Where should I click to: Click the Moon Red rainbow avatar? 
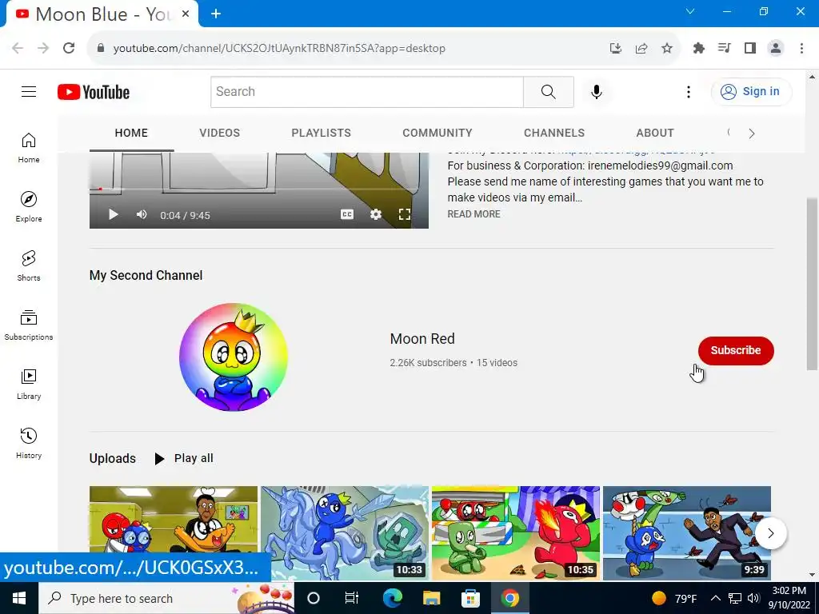point(234,357)
